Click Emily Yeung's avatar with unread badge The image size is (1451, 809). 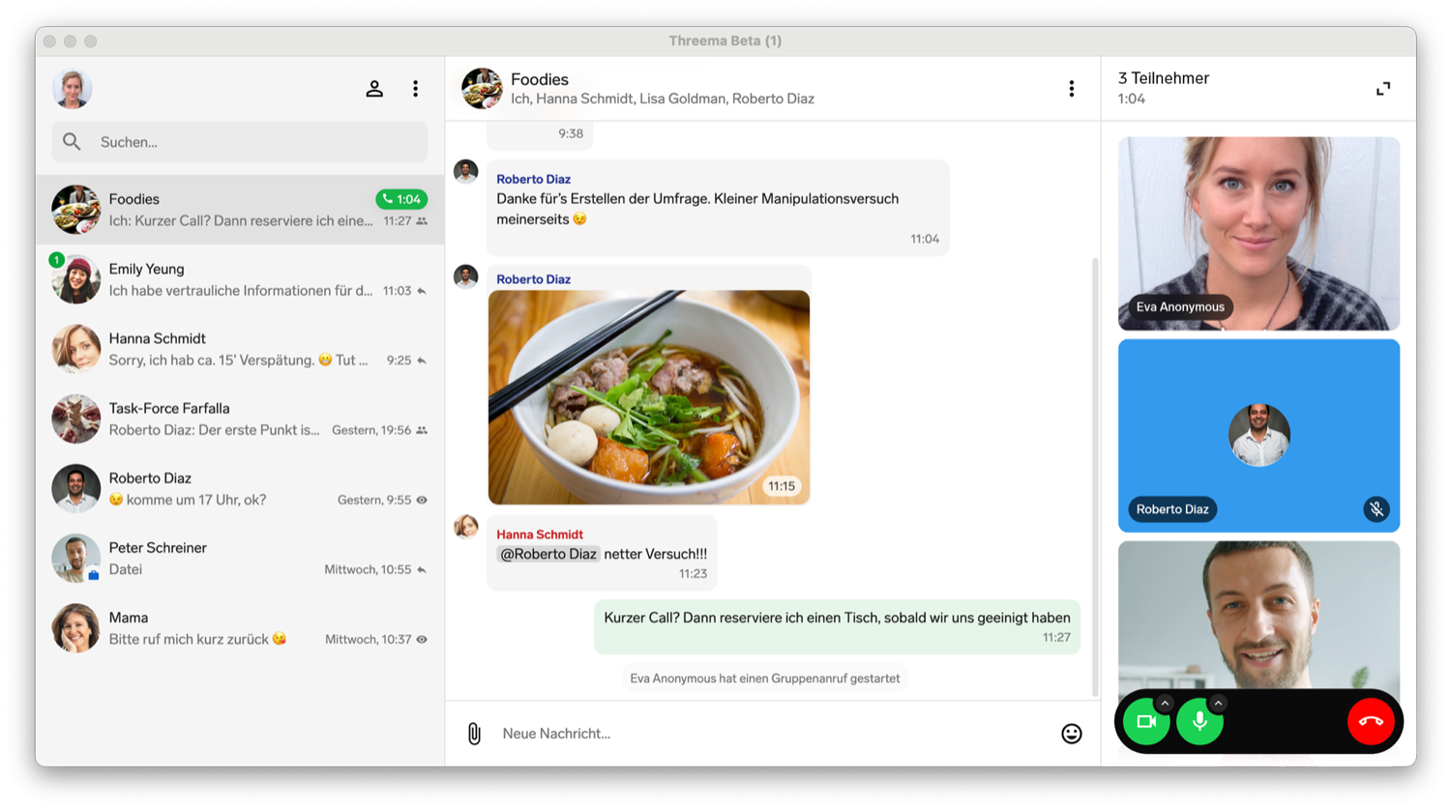75,279
